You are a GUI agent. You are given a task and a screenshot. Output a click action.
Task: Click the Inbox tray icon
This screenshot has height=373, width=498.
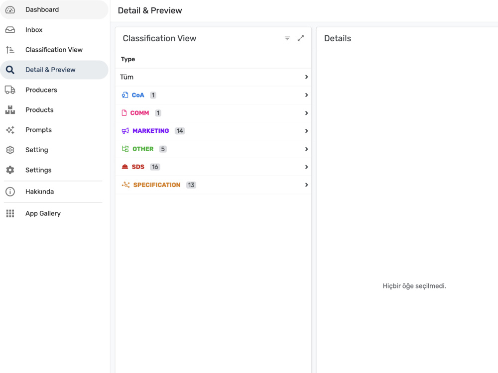tap(10, 30)
